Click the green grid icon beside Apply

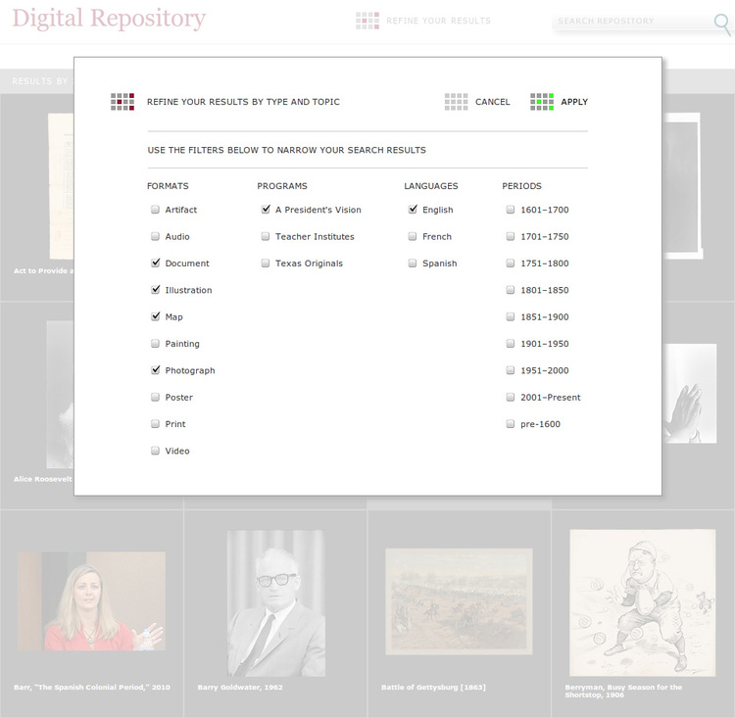[x=542, y=101]
